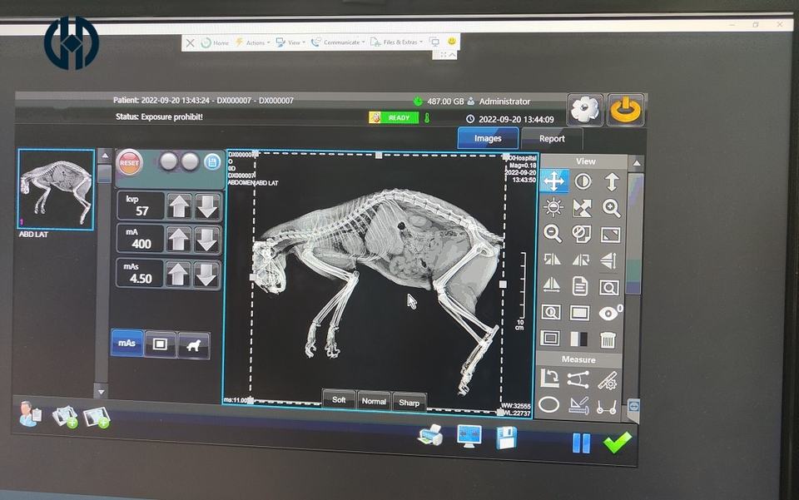799x500 pixels.
Task: Click the red RESET button
Action: tap(130, 163)
